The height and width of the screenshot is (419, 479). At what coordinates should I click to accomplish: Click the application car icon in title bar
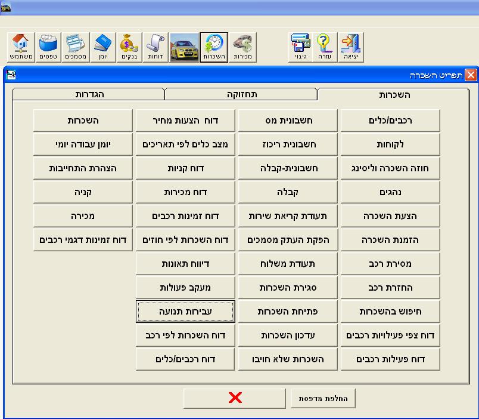click(x=5, y=7)
